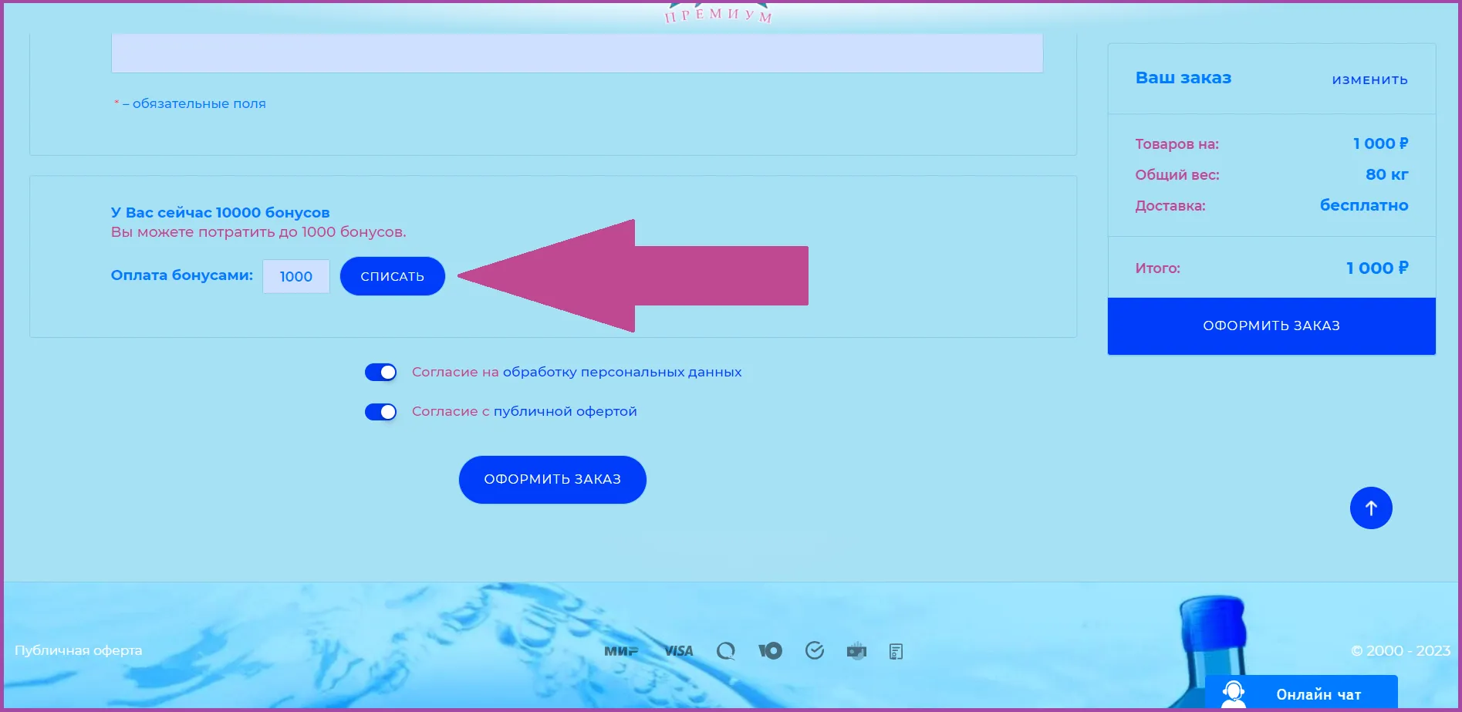The height and width of the screenshot is (712, 1462).
Task: Click the MIR payment logo in footer
Action: [620, 651]
